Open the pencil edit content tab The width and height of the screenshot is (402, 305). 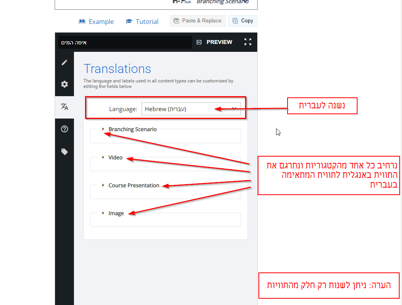[x=65, y=62]
